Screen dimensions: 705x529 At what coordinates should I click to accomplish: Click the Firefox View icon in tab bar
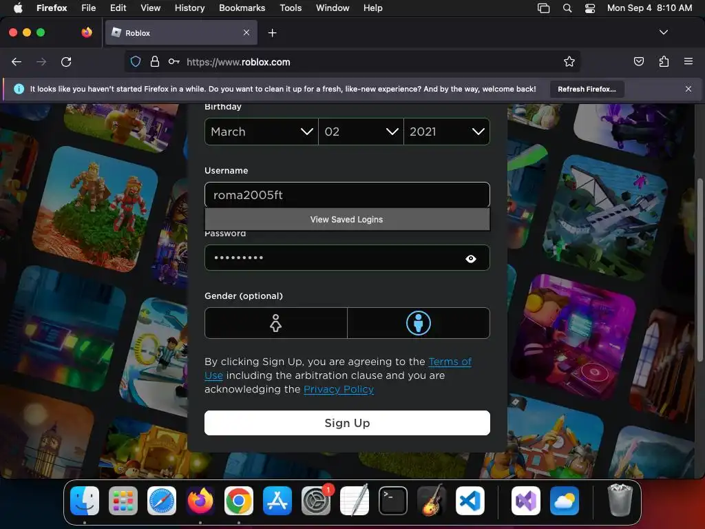point(87,32)
